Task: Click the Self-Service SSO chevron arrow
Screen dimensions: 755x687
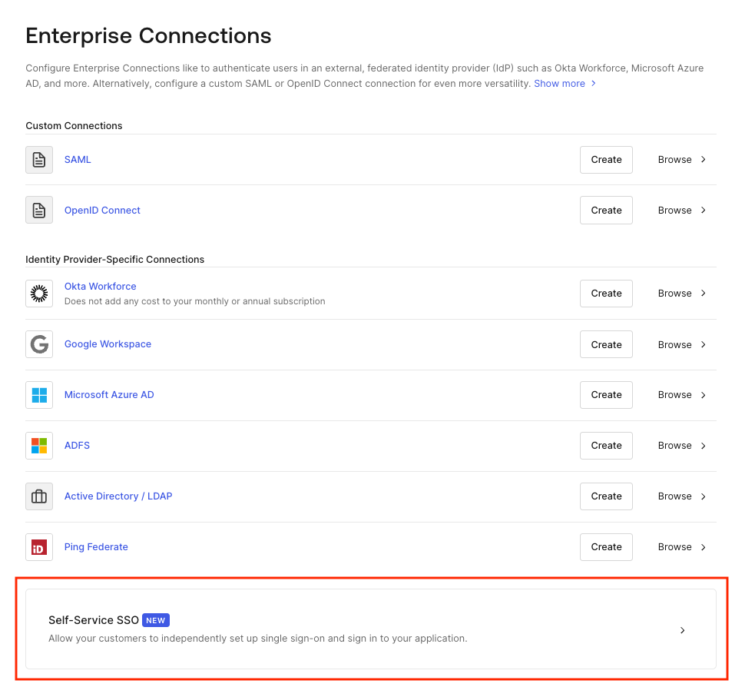Action: 682,630
